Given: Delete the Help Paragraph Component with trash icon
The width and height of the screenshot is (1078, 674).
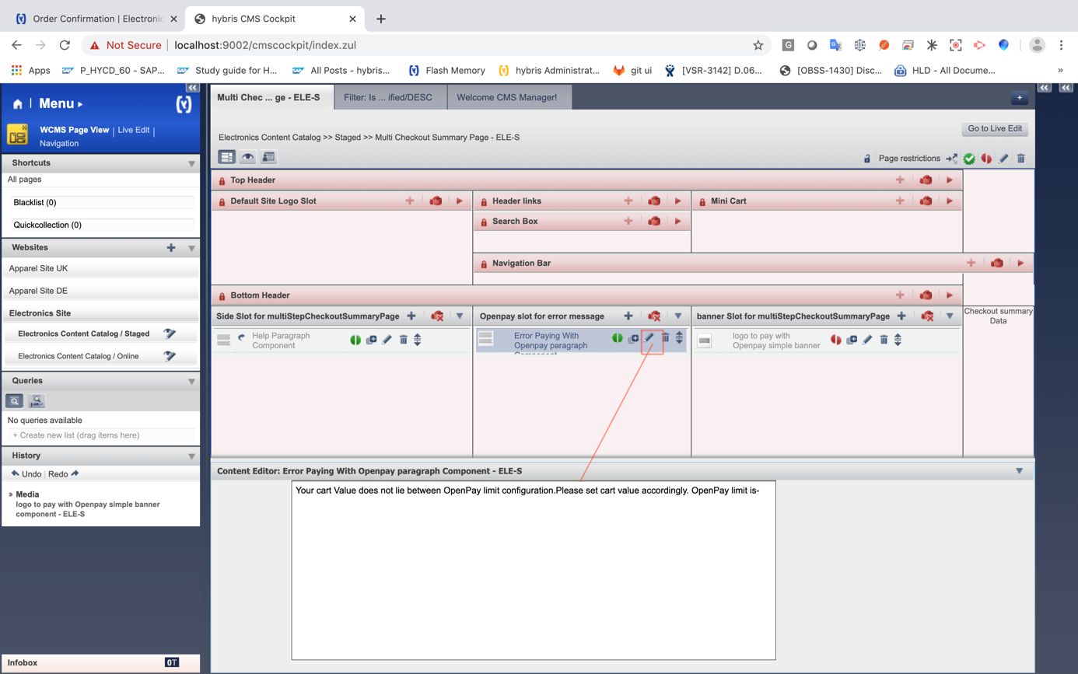Looking at the screenshot, I should pyautogui.click(x=403, y=340).
